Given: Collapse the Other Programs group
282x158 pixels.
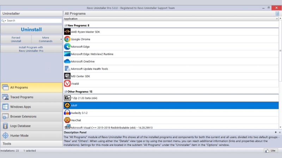Looking at the screenshot, I should coord(66,92).
